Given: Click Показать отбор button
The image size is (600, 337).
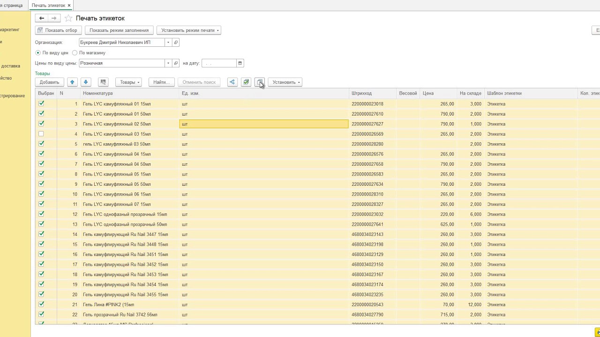Looking at the screenshot, I should (59, 30).
